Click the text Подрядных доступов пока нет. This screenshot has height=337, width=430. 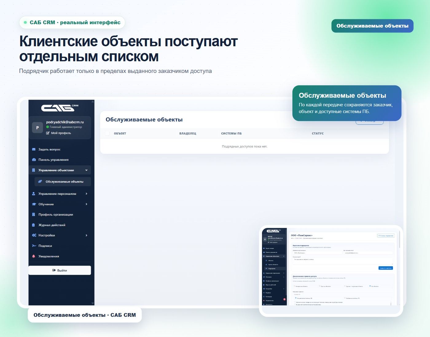click(244, 147)
